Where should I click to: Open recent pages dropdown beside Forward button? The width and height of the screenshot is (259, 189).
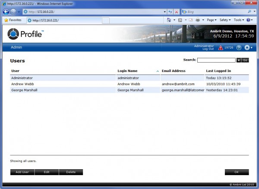coord(19,12)
